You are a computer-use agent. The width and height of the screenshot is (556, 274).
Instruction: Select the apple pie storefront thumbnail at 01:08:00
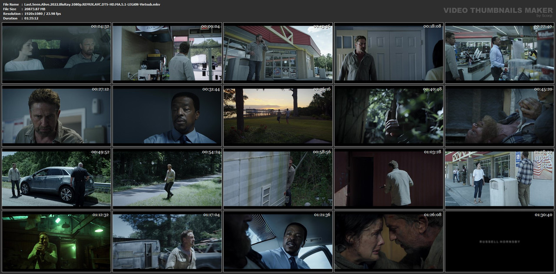tap(500, 179)
